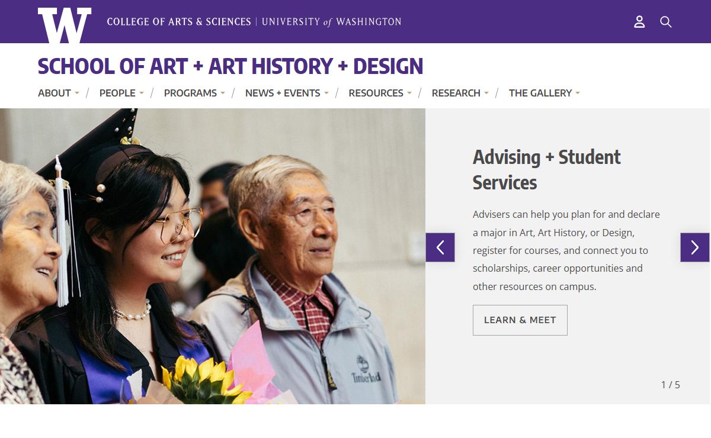Expand the Research menu
The image size is (711, 438).
pos(460,93)
